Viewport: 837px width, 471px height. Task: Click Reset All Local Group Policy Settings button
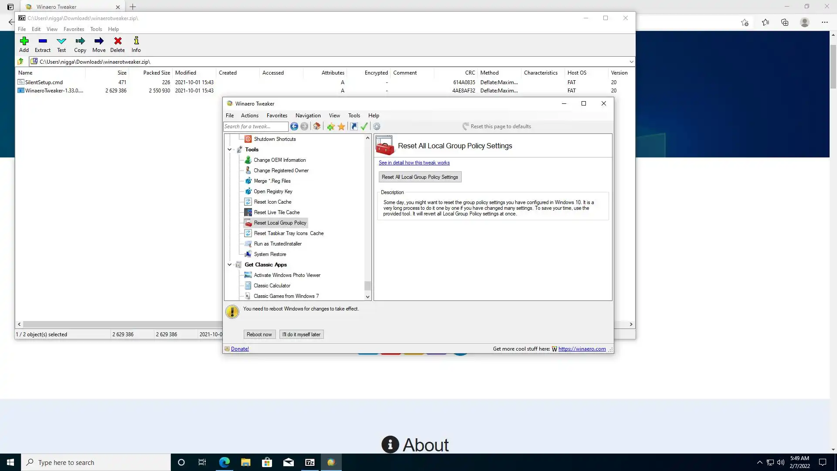419,177
